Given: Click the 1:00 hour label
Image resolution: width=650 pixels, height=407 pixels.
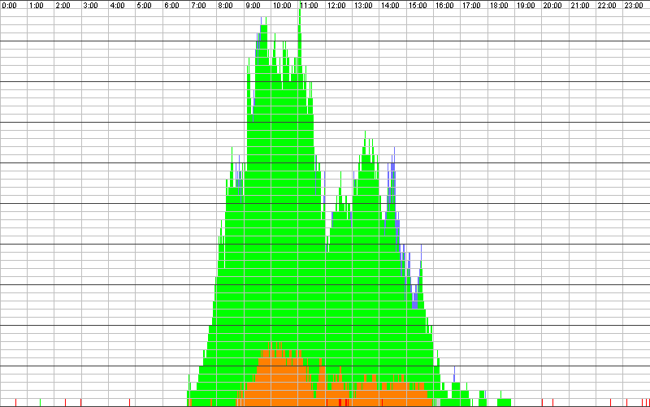Looking at the screenshot, I should tap(37, 6).
